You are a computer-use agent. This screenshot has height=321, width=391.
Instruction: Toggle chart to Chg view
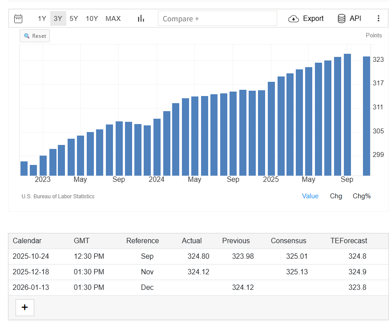(336, 196)
